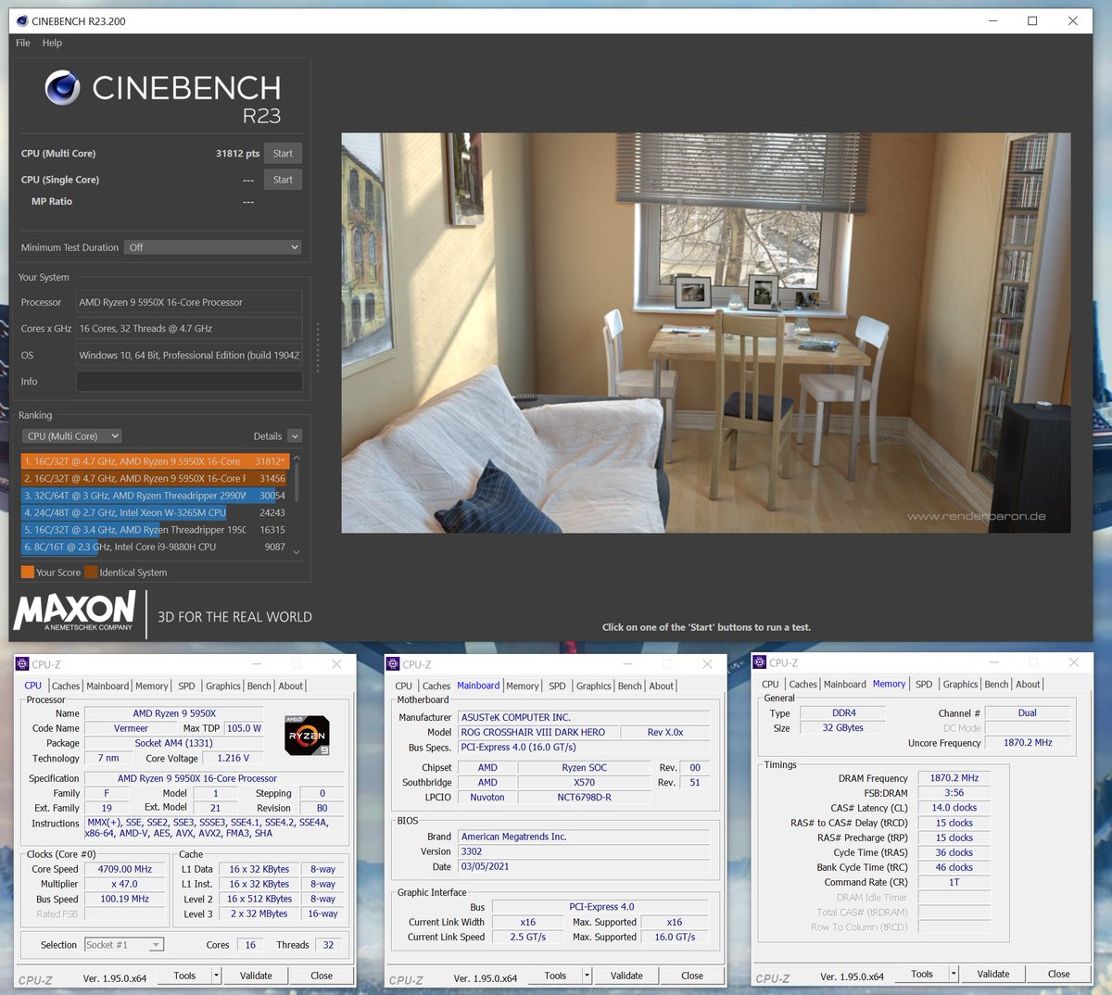
Task: Select ranking row 2 with 31456 score
Action: point(155,479)
